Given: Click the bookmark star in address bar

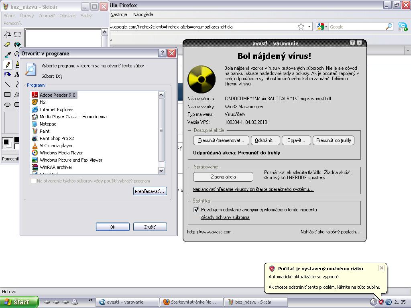Looking at the screenshot, I should point(301,27).
